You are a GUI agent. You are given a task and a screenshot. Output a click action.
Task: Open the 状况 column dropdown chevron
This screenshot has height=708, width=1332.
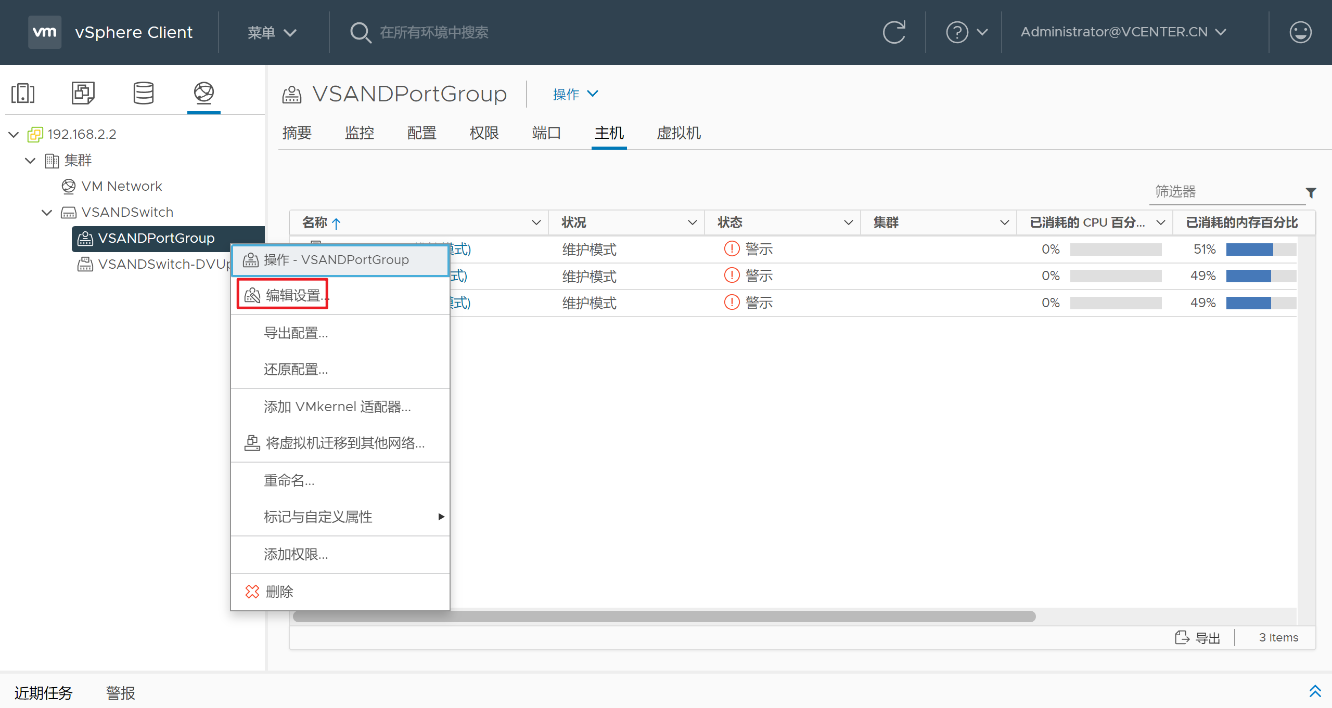(x=692, y=222)
